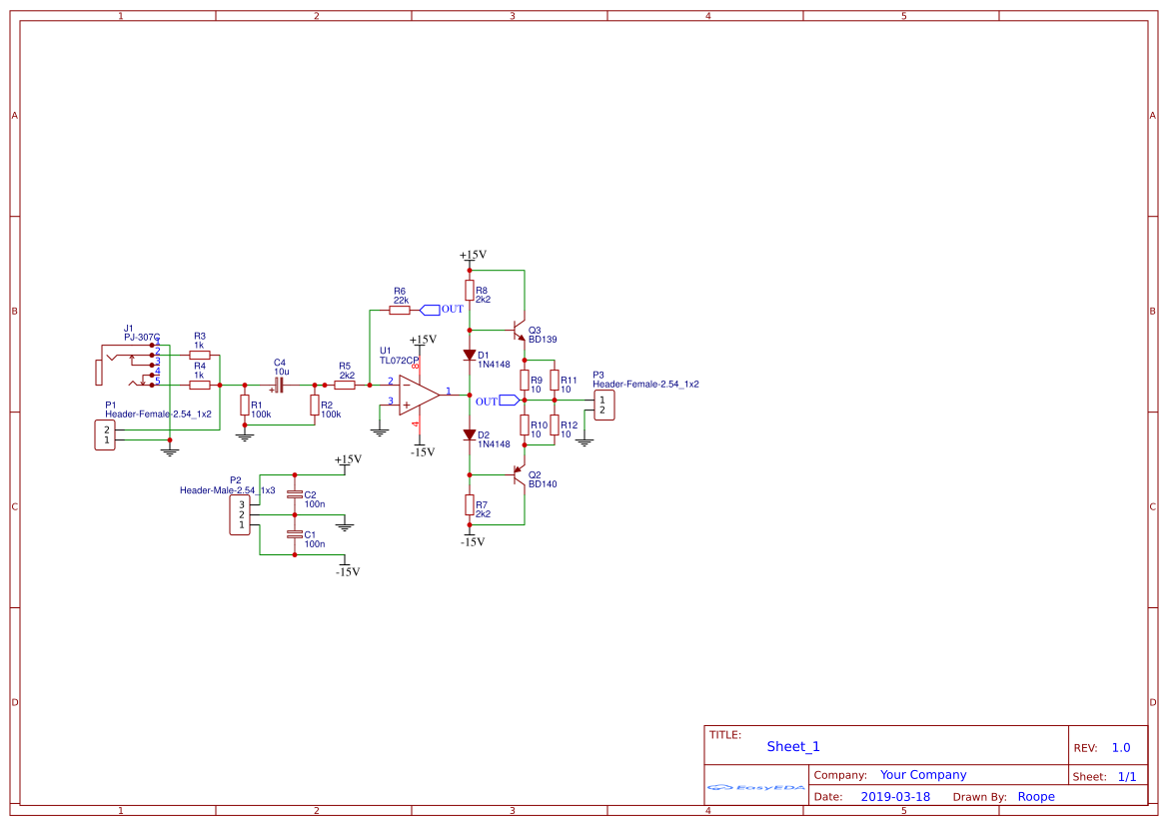Image resolution: width=1168 pixels, height=826 pixels.
Task: Select the P3 Header-Female 1x2 connector
Action: (604, 406)
